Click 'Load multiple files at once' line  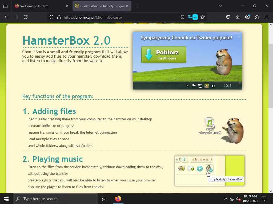49,139
